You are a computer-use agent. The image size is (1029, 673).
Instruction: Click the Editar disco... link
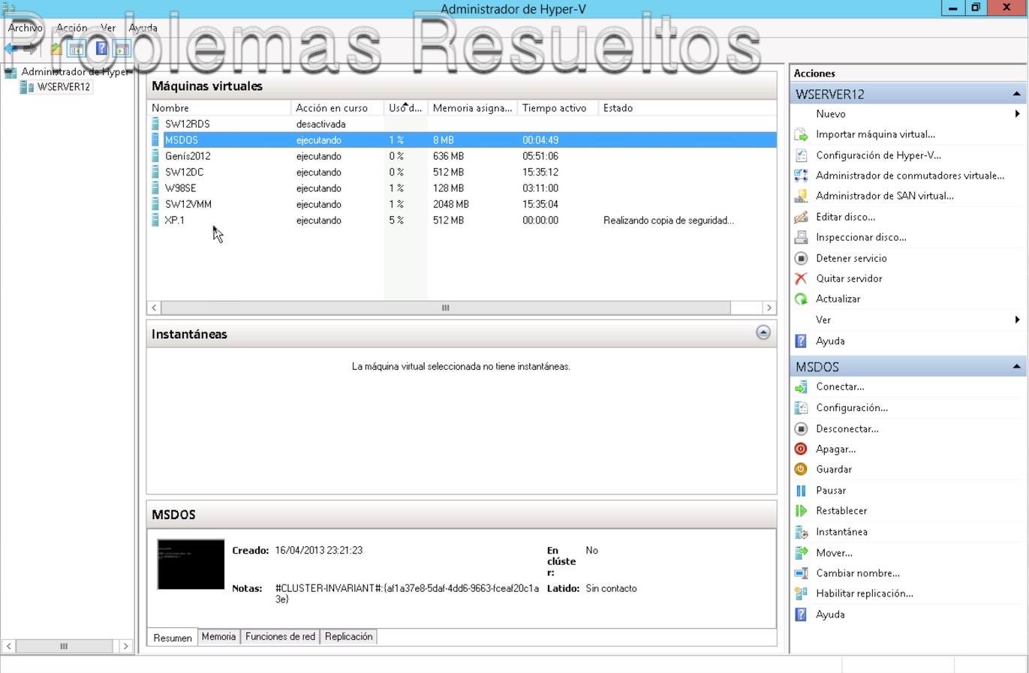[845, 217]
